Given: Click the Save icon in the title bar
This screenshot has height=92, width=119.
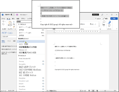Looking at the screenshot, I should 17,15.
